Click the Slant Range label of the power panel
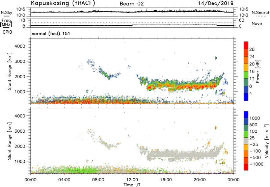This screenshot has height=187, width=270. click(x=9, y=71)
